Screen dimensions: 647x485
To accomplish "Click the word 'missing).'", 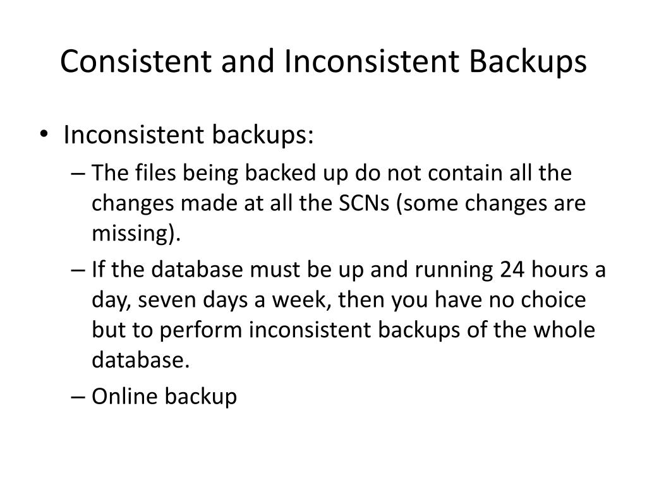I will 136,234.
